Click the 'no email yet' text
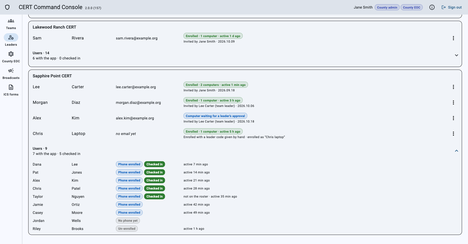 click(126, 134)
